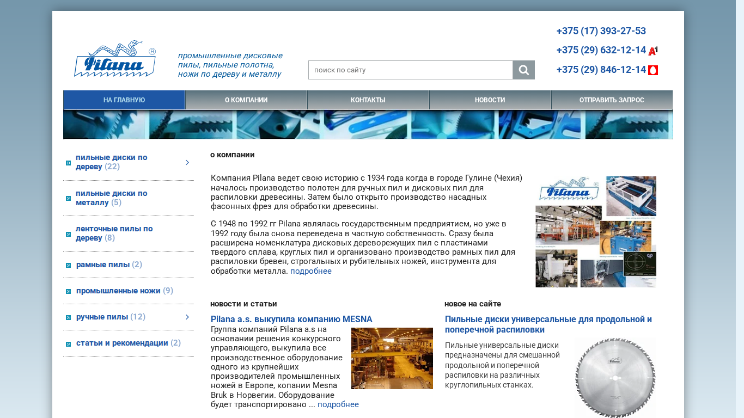Click bullet icon beside промышленные ножи
The image size is (744, 418).
point(69,291)
